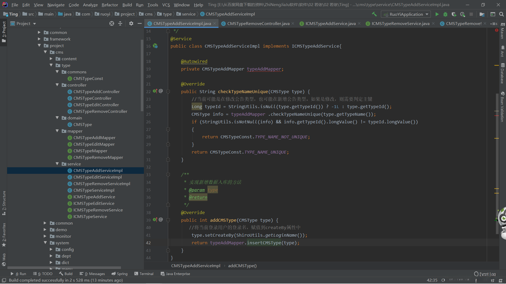This screenshot has height=284, width=506.
Task: Open the Refactor menu
Action: [x=110, y=5]
